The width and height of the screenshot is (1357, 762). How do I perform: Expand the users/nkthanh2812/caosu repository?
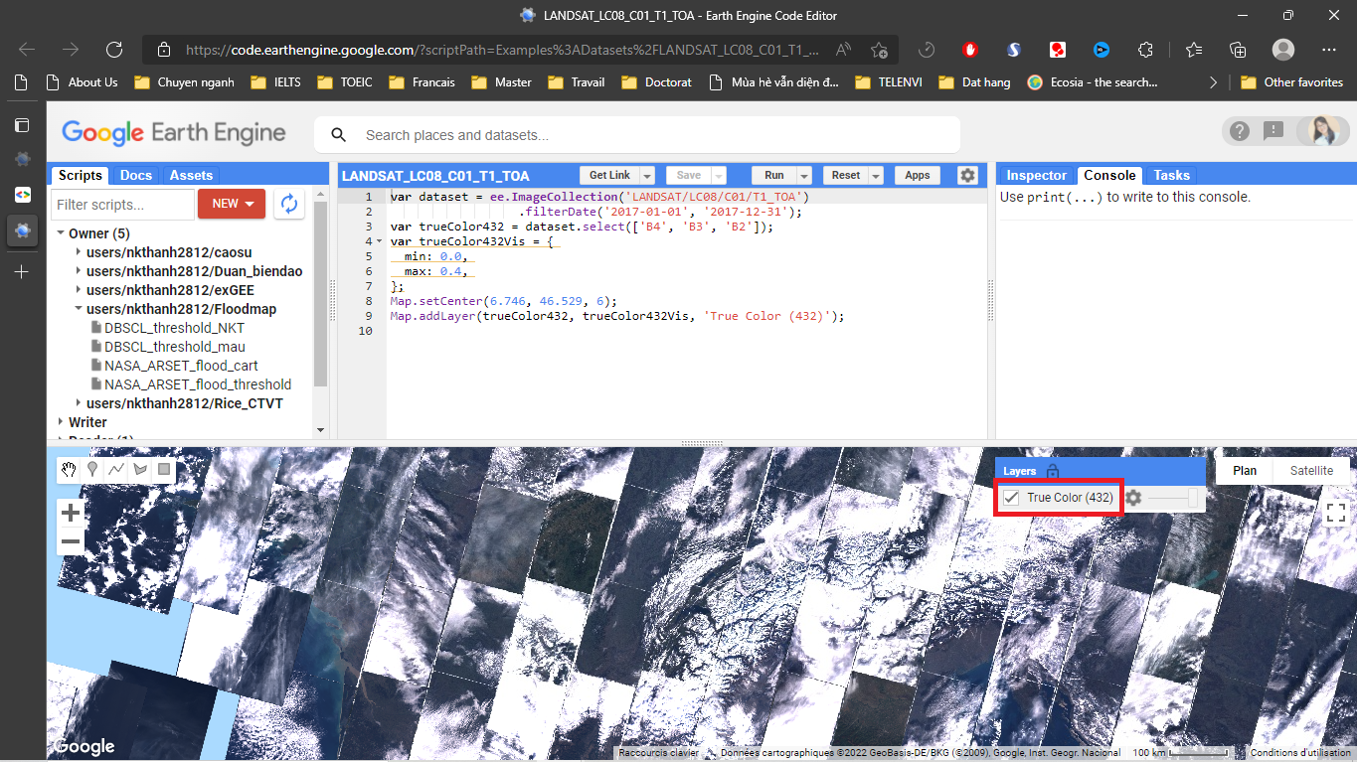tap(79, 252)
